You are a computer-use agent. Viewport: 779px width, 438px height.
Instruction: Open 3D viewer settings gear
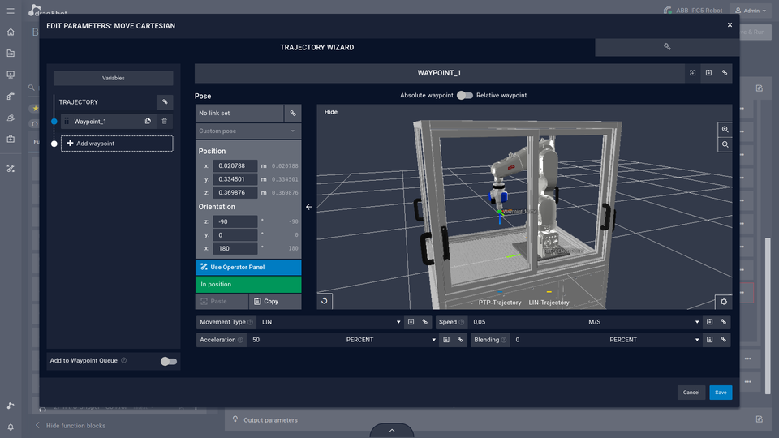tap(723, 302)
